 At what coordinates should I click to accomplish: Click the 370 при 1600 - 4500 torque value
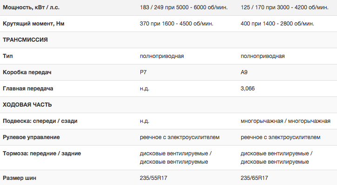(177, 24)
